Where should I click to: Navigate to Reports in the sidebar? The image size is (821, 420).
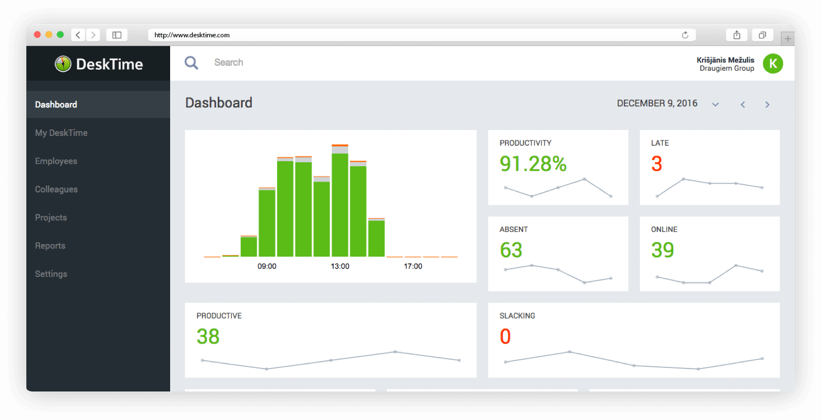[x=50, y=246]
